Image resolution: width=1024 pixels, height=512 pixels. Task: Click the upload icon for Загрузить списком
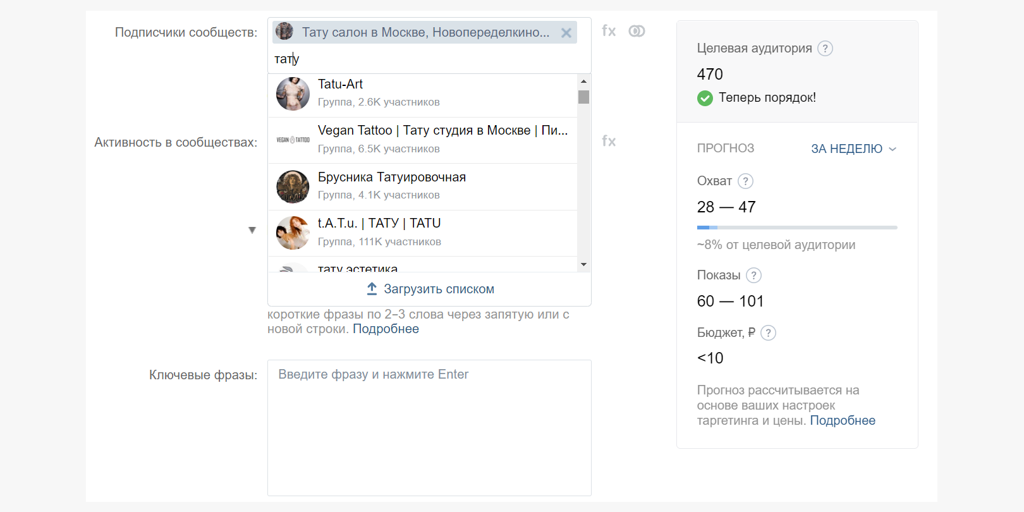coord(372,289)
